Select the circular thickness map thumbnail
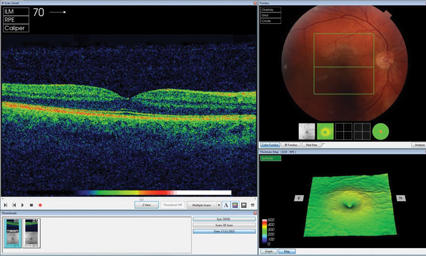The image size is (426, 256). (381, 131)
